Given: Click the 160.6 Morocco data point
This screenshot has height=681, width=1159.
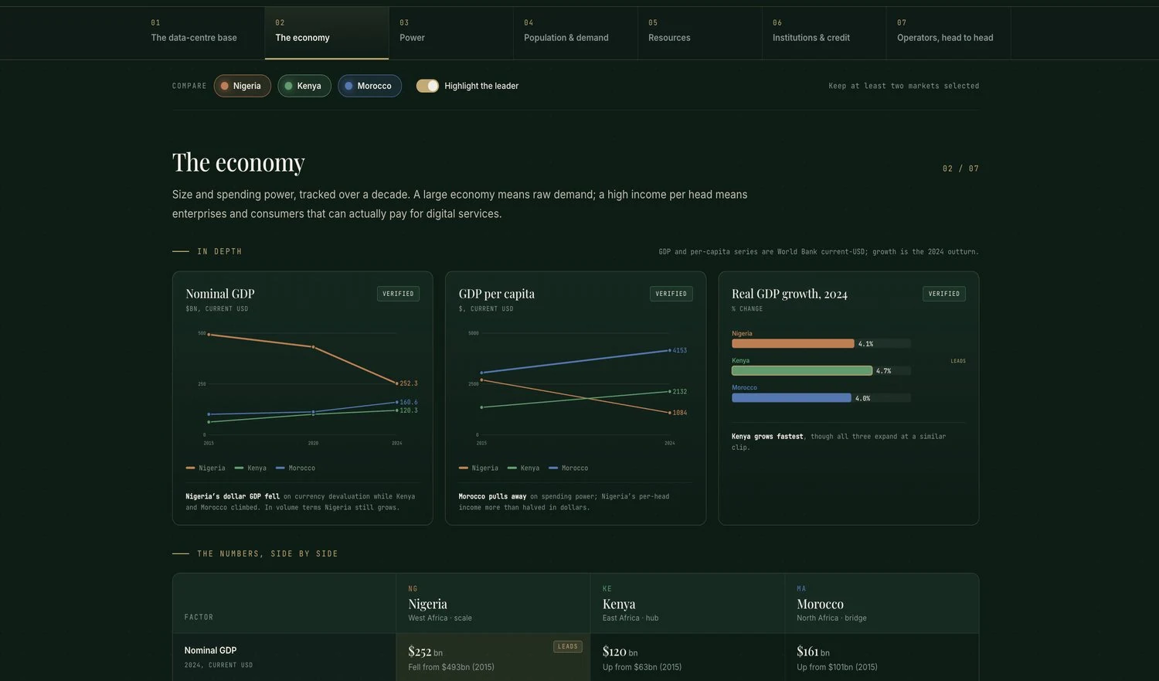Looking at the screenshot, I should [397, 402].
